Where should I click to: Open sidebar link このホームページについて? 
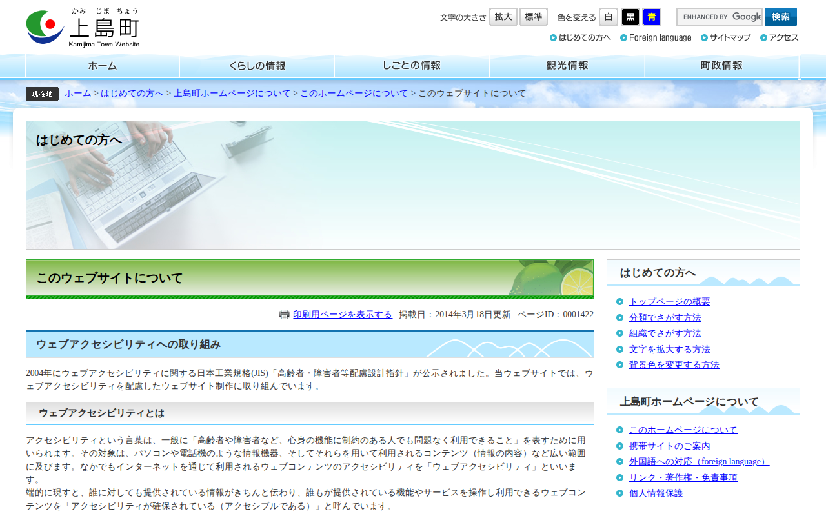[x=683, y=430]
